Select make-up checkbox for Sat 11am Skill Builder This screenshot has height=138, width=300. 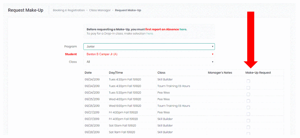pyautogui.click(x=248, y=134)
